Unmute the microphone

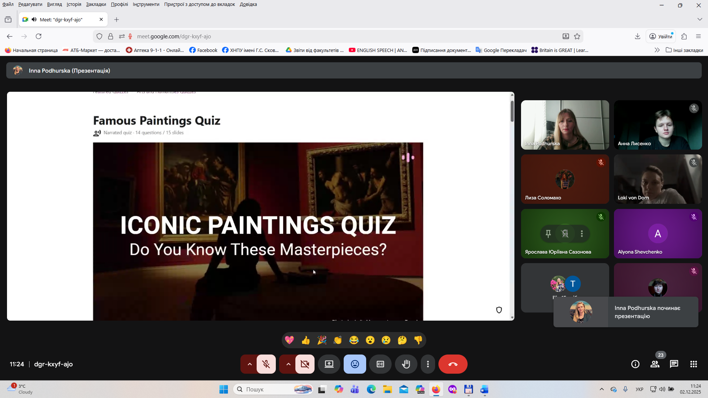(266, 364)
